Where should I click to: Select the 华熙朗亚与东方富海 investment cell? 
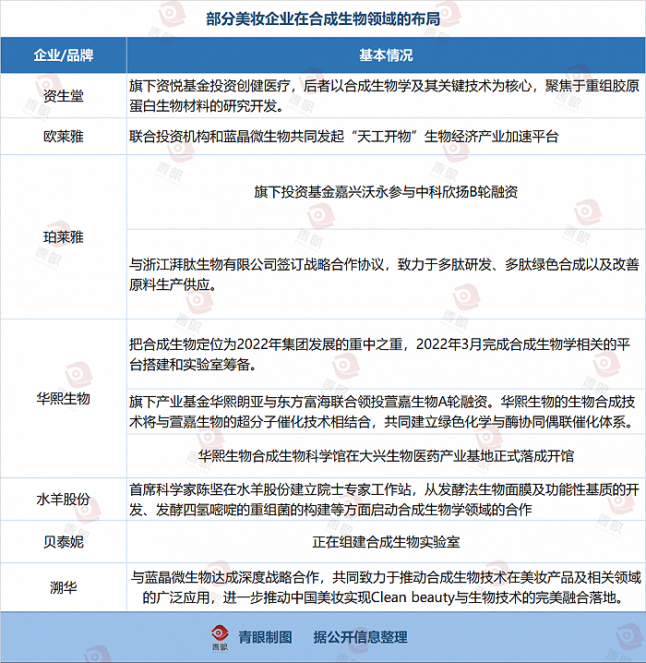(386, 412)
